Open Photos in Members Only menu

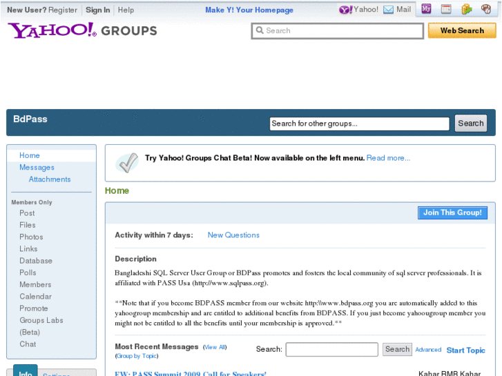coord(31,237)
